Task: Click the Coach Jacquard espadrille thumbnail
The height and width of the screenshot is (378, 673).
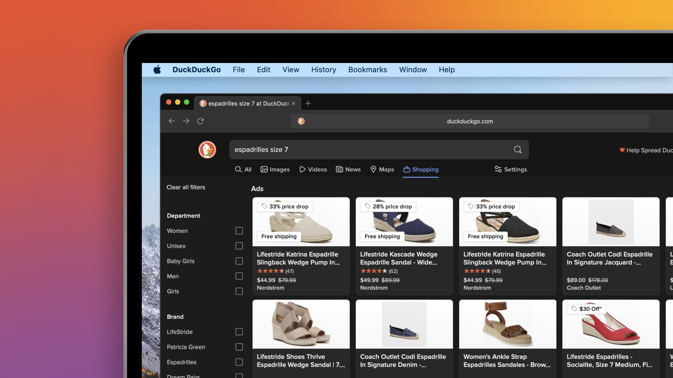Action: [611, 222]
